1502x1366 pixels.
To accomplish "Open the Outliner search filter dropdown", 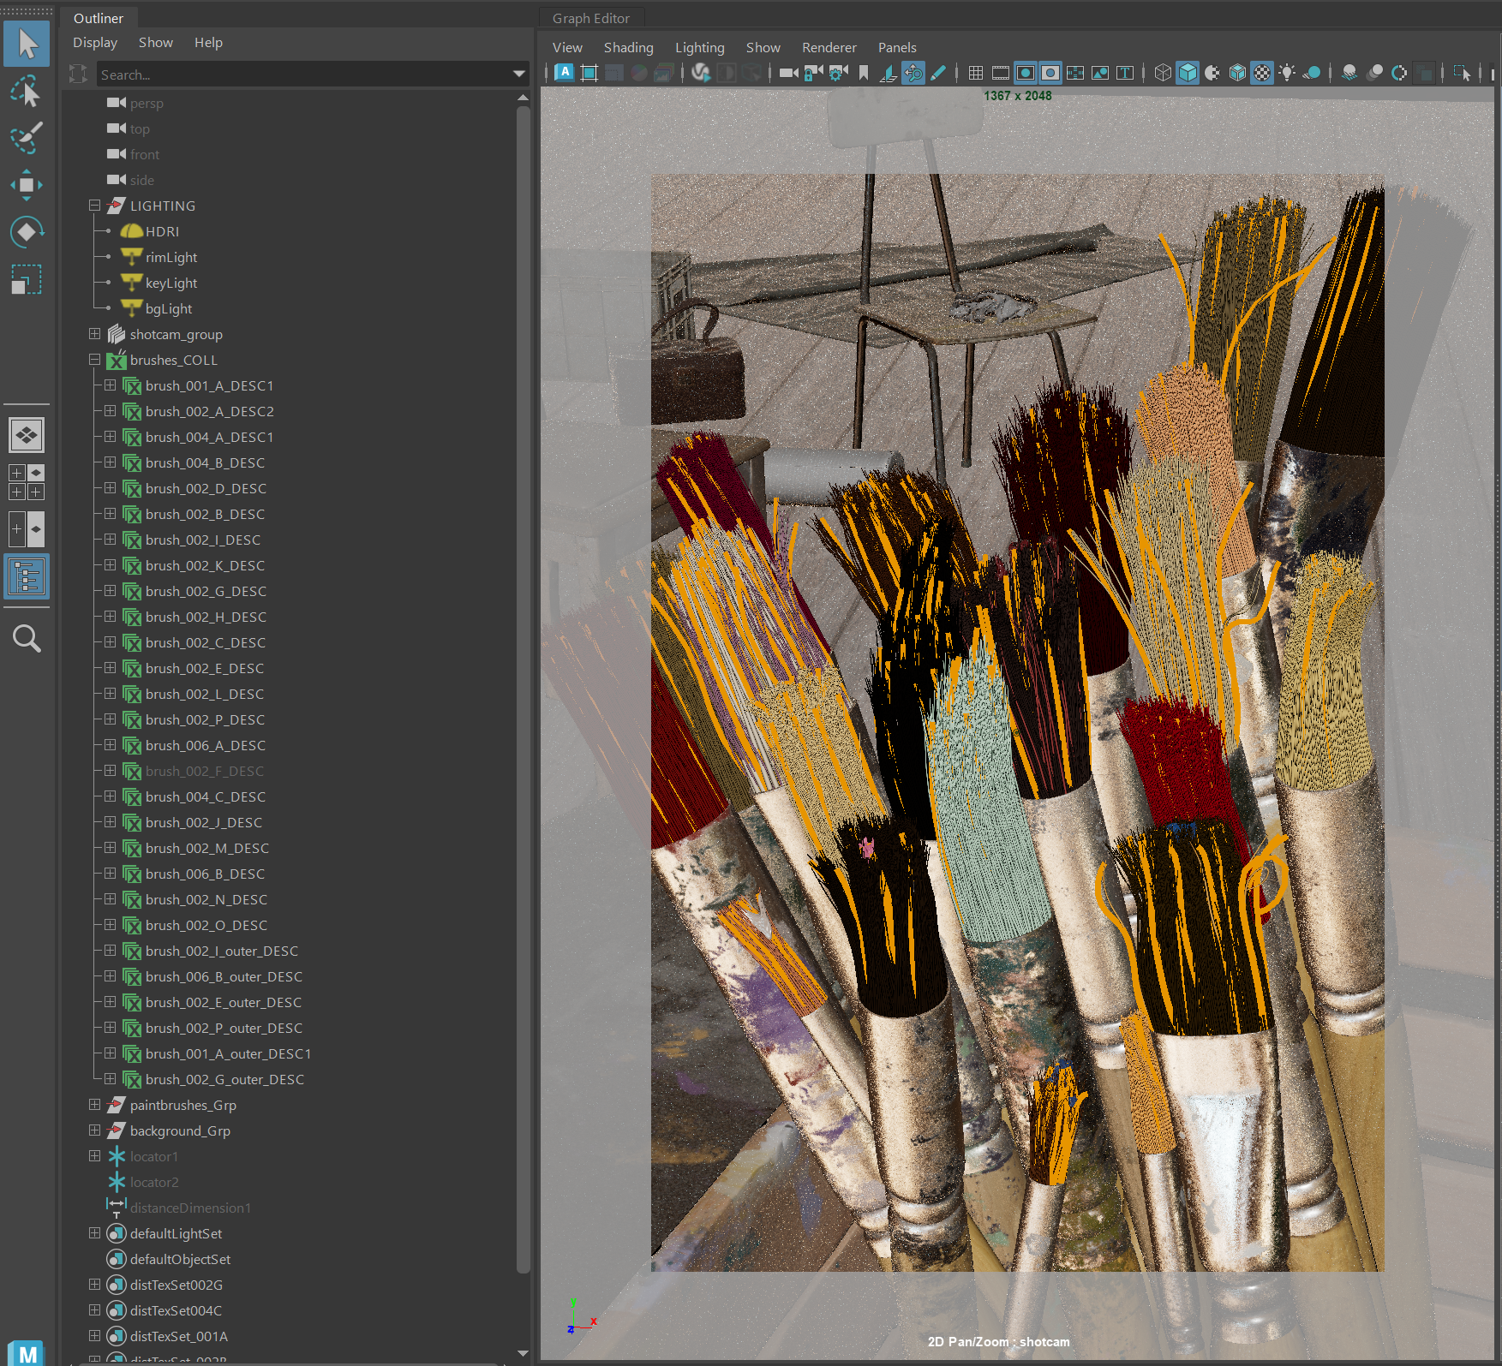I will [518, 75].
